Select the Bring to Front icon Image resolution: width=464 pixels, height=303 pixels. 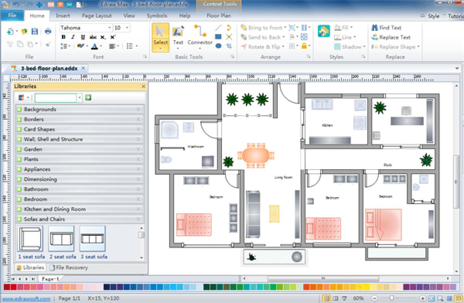coord(244,27)
